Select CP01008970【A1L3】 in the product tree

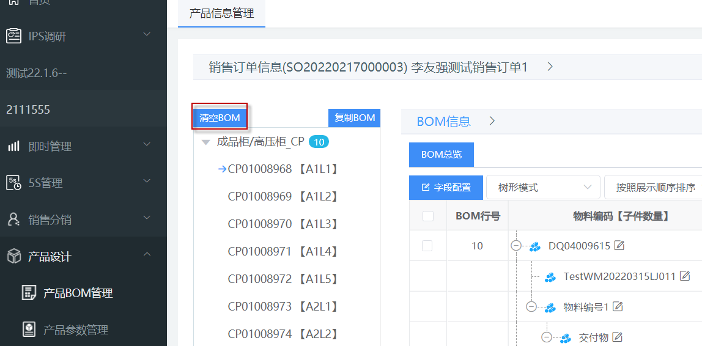(283, 224)
